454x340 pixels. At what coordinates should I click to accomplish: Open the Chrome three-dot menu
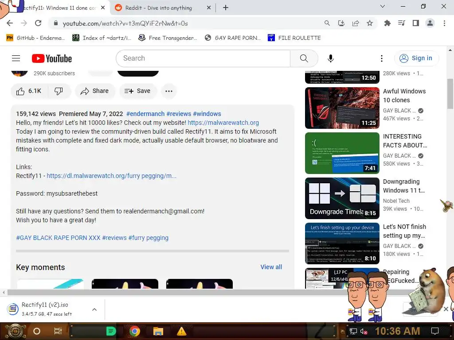(x=444, y=23)
